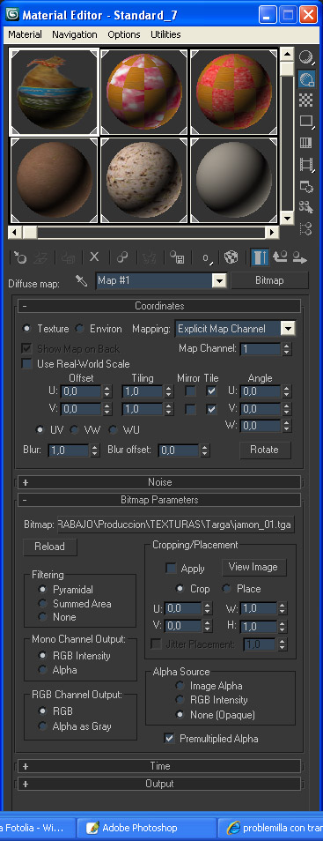Click the Put to Library icon

point(176,257)
